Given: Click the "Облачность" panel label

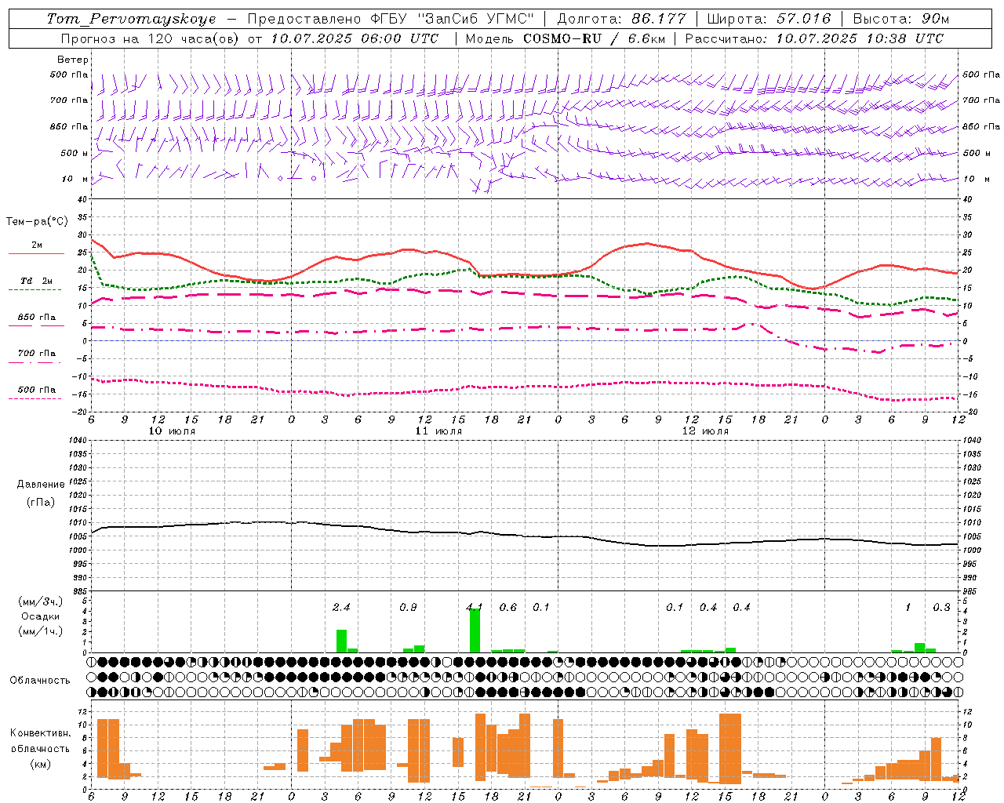Looking at the screenshot, I should click(40, 680).
